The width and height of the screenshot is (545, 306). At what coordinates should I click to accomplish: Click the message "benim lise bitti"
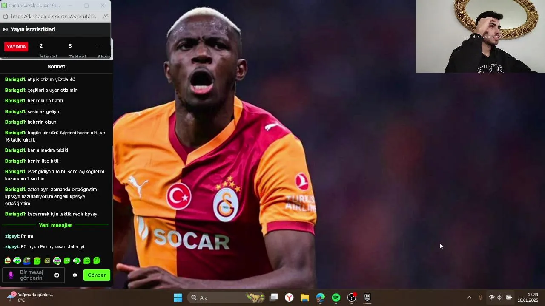[x=43, y=161]
